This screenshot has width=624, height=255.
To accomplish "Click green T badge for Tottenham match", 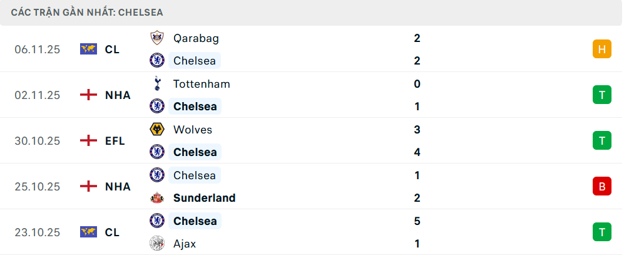I will tap(601, 95).
